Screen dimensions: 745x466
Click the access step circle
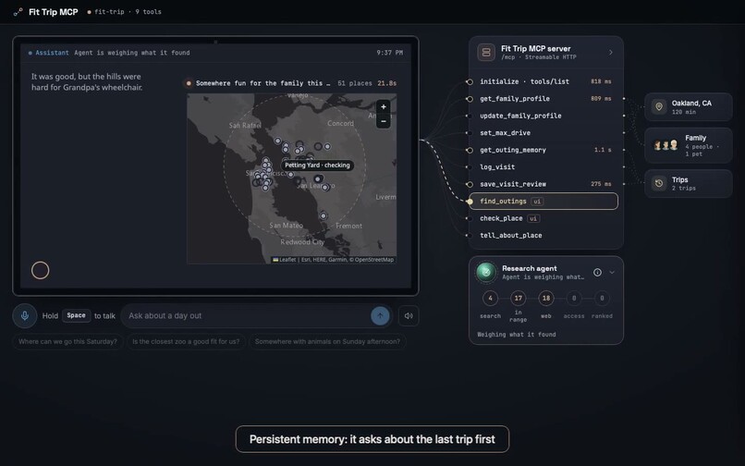[574, 298]
